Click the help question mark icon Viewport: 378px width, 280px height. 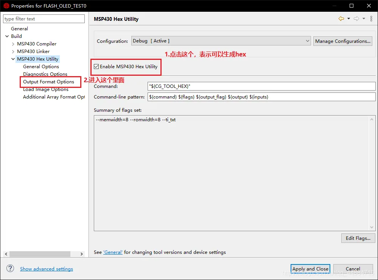(x=10, y=268)
